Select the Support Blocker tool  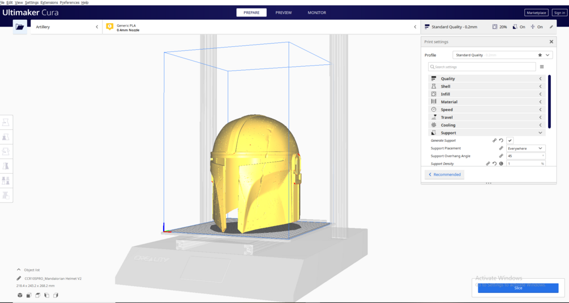[6, 196]
